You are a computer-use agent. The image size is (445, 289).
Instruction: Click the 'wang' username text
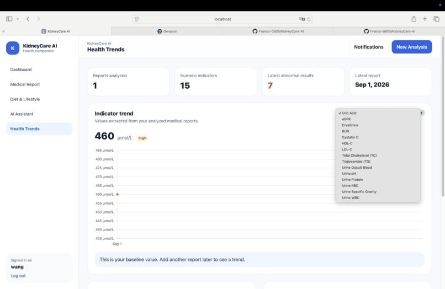[x=17, y=267]
